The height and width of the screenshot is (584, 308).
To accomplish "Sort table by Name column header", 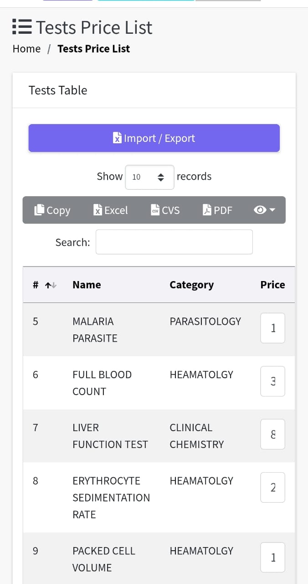I will [x=87, y=285].
